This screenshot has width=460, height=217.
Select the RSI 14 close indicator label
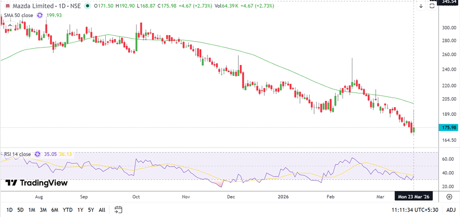tap(16, 154)
